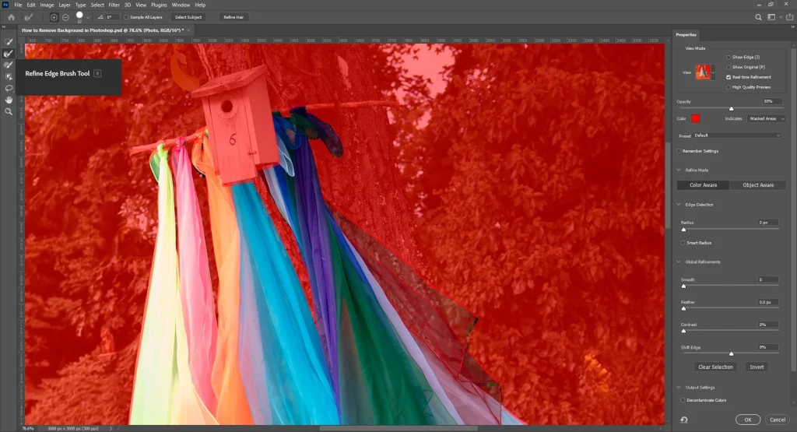Choose Object Aware refine mode
This screenshot has width=797, height=432.
758,185
